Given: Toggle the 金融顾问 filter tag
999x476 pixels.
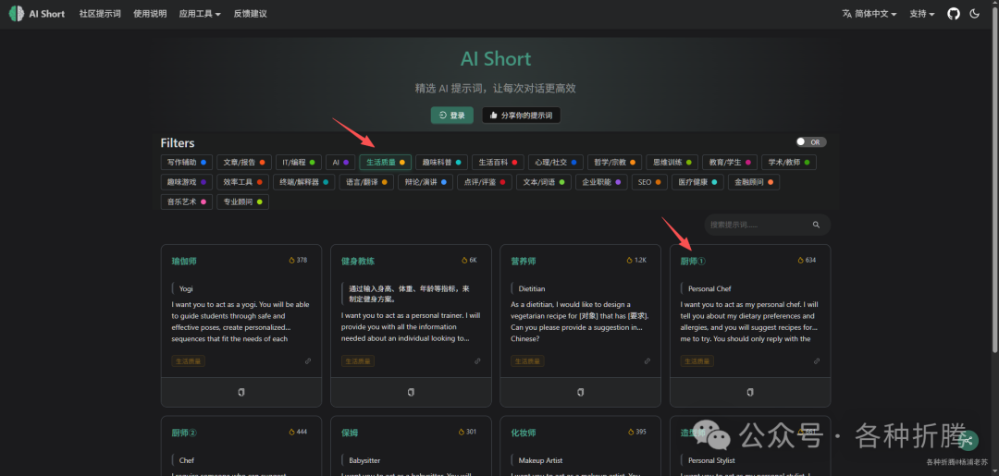Looking at the screenshot, I should tap(754, 182).
